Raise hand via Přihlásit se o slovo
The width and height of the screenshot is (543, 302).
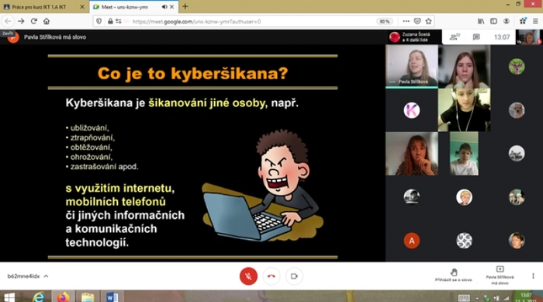tap(453, 275)
